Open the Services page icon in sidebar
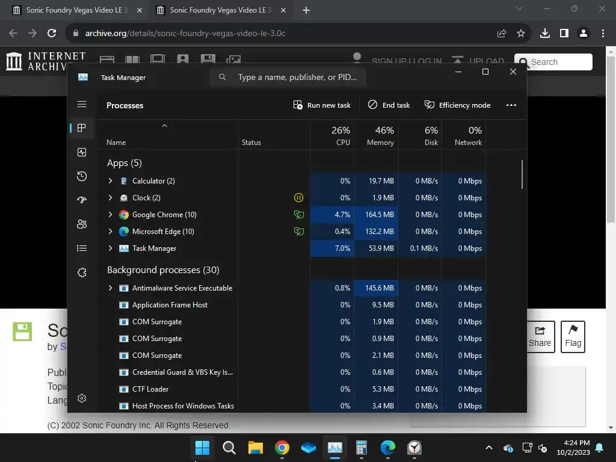Screen dimensions: 616x462 pyautogui.click(x=82, y=273)
